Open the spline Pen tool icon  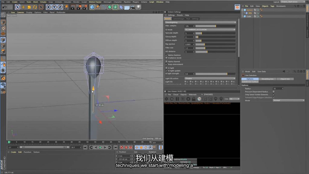coord(98,7)
